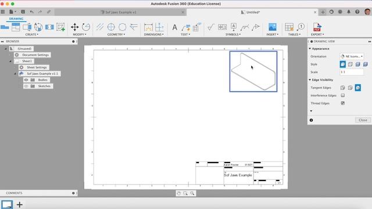
Task: Click the Insert Image icon
Action: coord(273,27)
